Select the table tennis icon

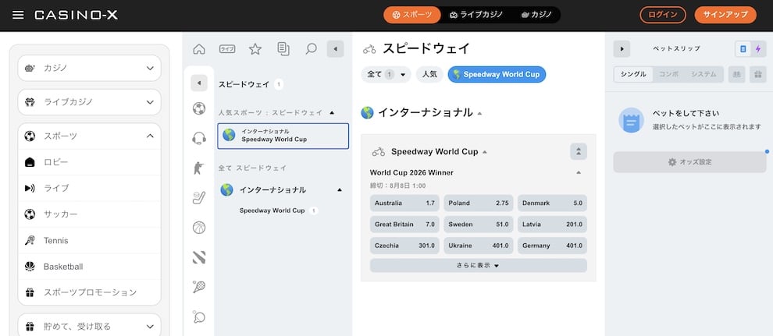click(199, 317)
